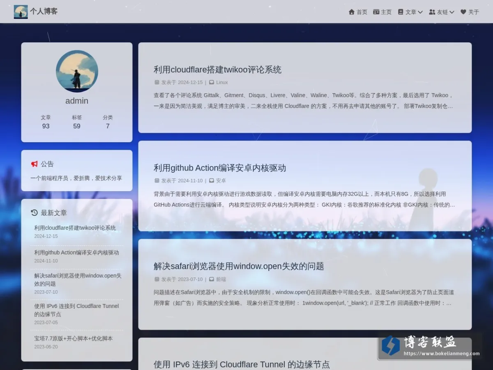The image size is (493, 370).
Task: Click sidebar date 2024-12-15
Action: [46, 236]
